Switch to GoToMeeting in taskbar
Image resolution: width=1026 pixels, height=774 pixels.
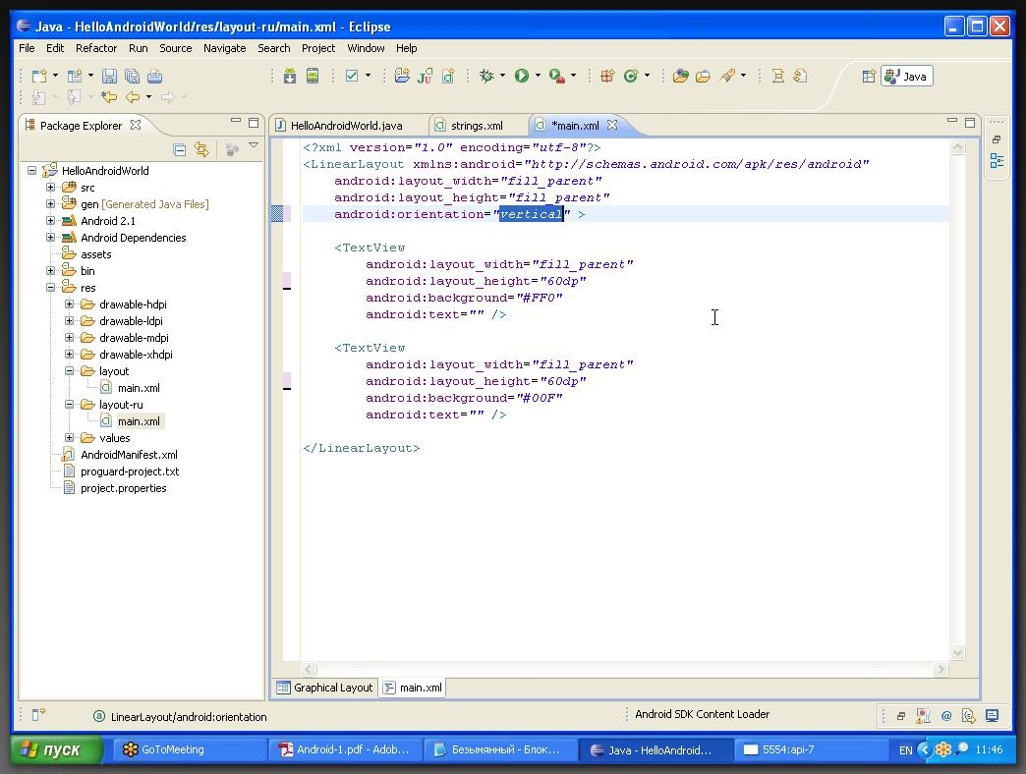coord(191,749)
